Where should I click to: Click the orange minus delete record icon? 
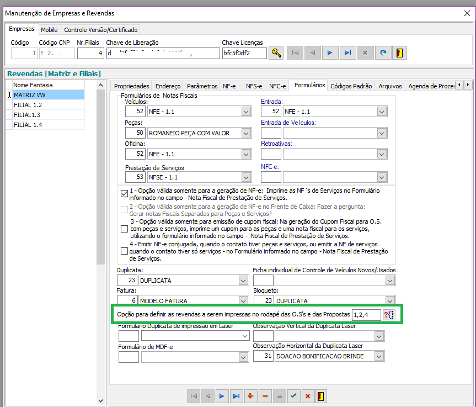click(x=265, y=396)
